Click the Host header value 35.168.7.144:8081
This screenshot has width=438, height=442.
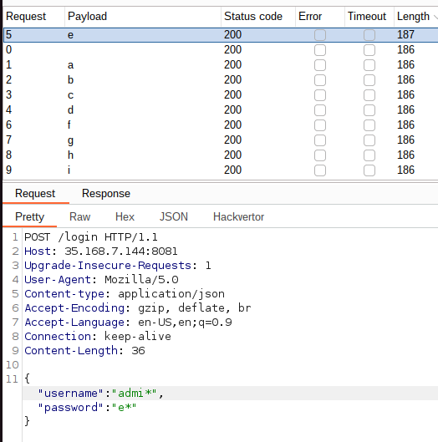point(121,251)
